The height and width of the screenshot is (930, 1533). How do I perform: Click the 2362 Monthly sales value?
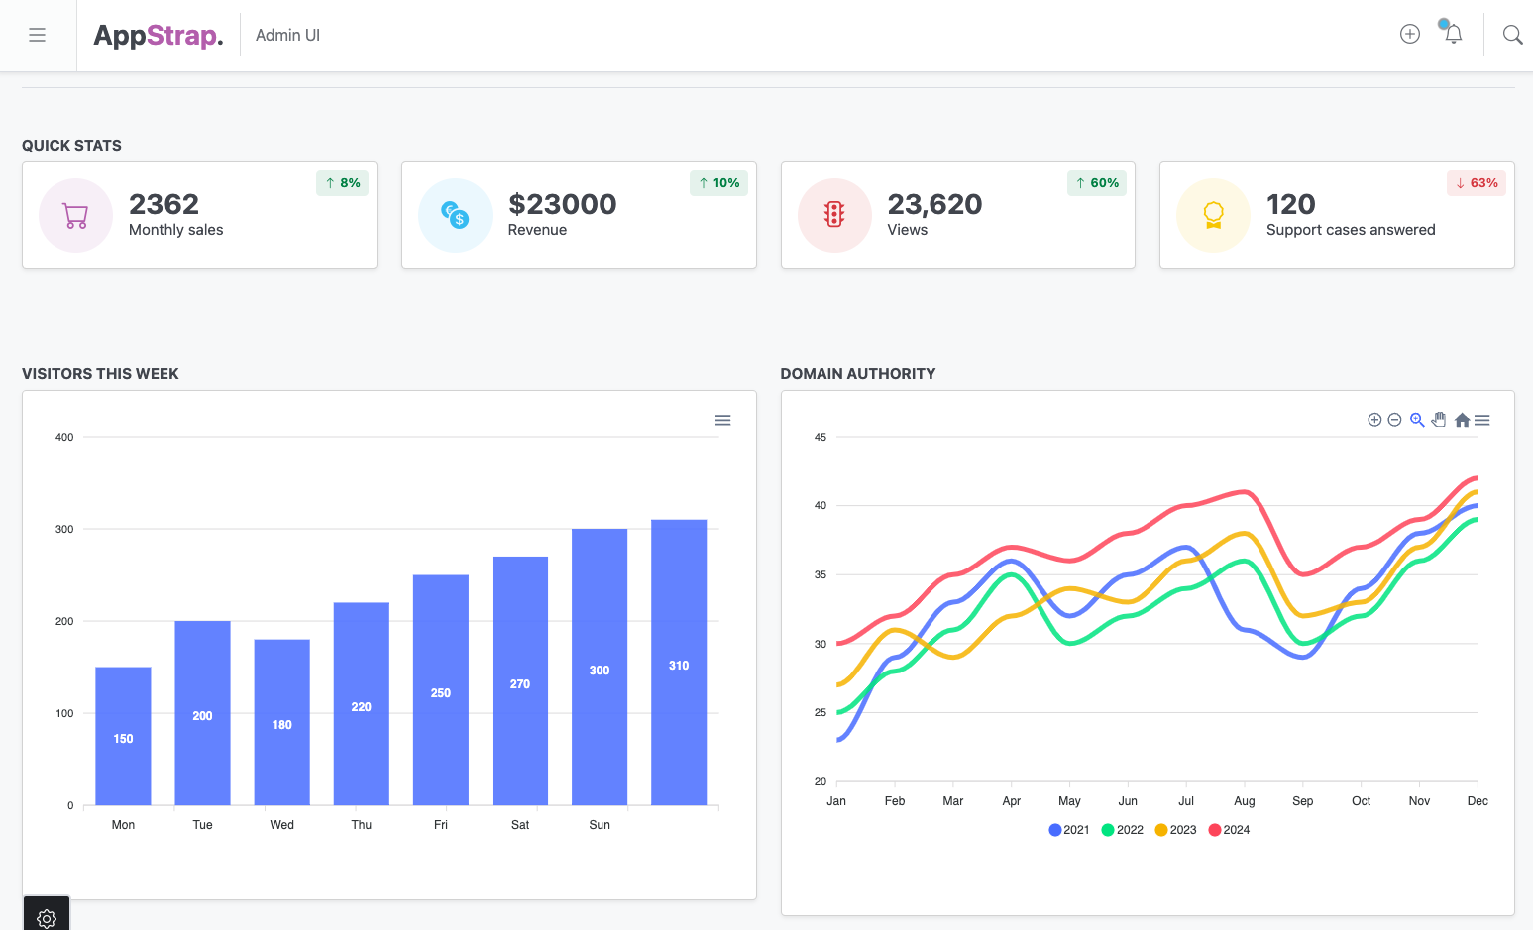[164, 204]
